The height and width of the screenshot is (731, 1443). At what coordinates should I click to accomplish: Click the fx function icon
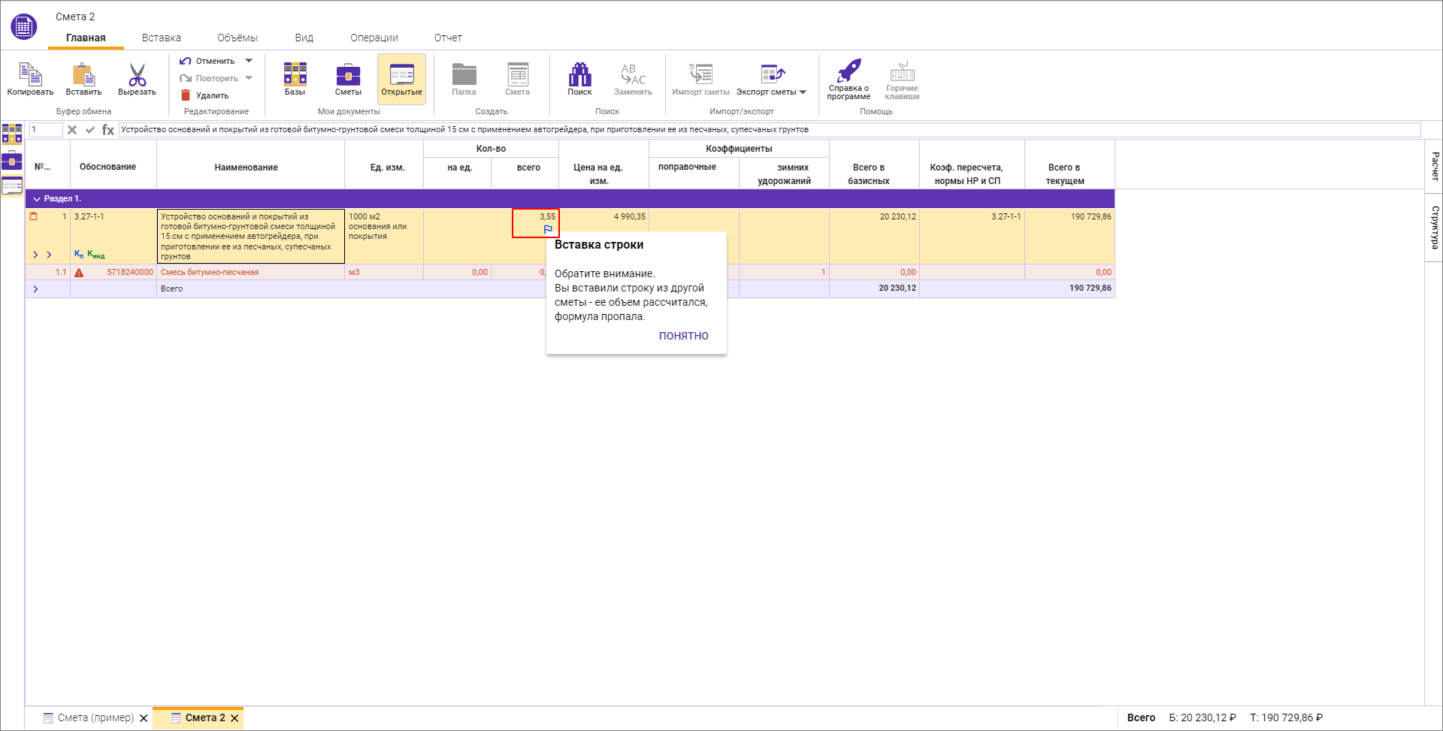108,130
